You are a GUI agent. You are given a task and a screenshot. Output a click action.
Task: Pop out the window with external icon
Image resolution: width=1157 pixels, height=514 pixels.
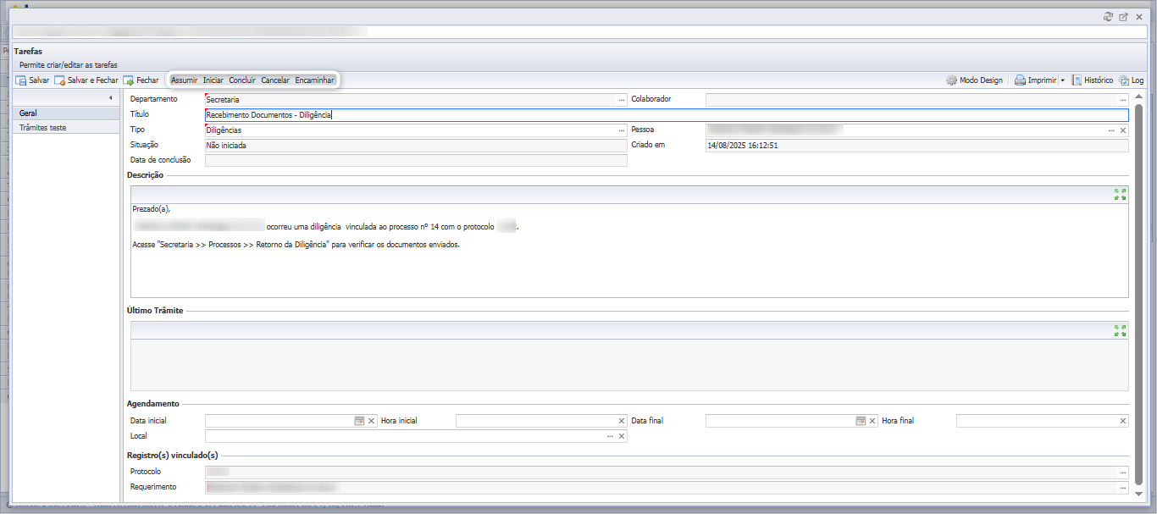[1123, 17]
